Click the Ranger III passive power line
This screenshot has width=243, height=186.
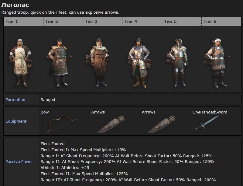(x=128, y=180)
